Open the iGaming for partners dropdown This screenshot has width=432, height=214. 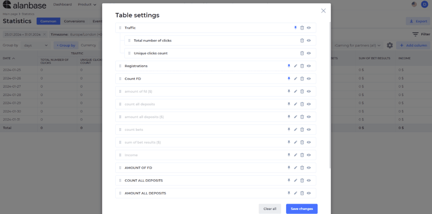[x=358, y=45]
